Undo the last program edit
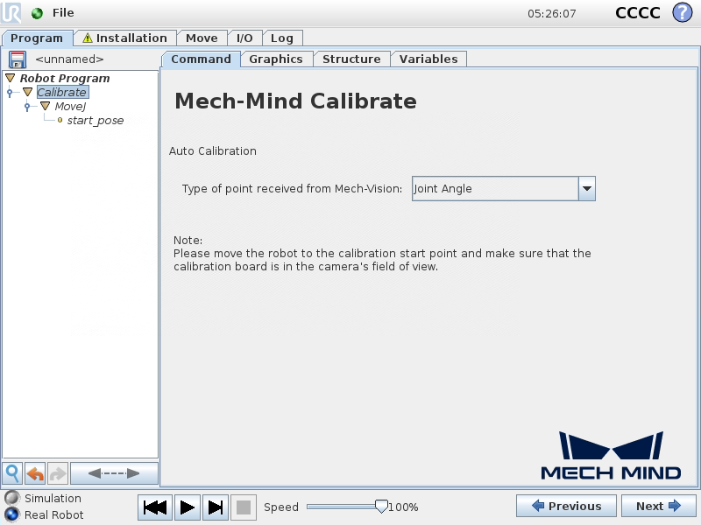Screen dimensions: 701x525 (x=34, y=472)
